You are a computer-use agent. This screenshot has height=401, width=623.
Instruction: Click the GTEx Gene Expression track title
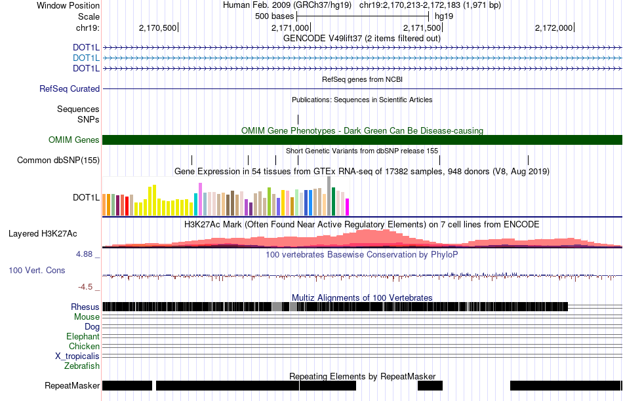[x=362, y=172]
